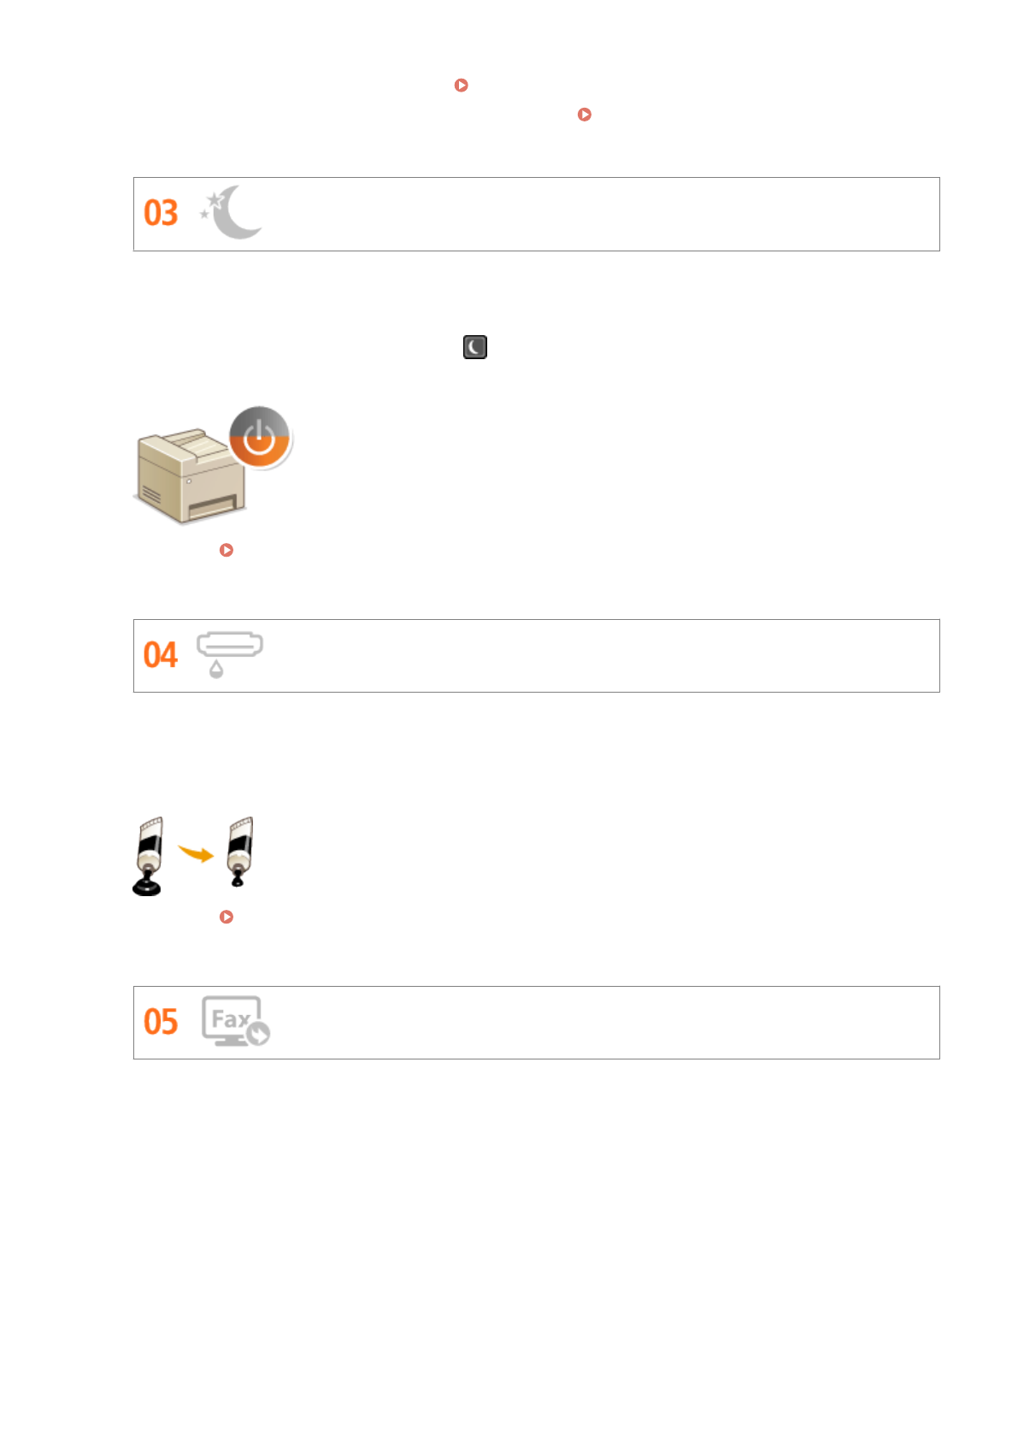Image resolution: width=1018 pixels, height=1440 pixels.
Task: Click blank area of the 04 header box
Action: tap(598, 656)
